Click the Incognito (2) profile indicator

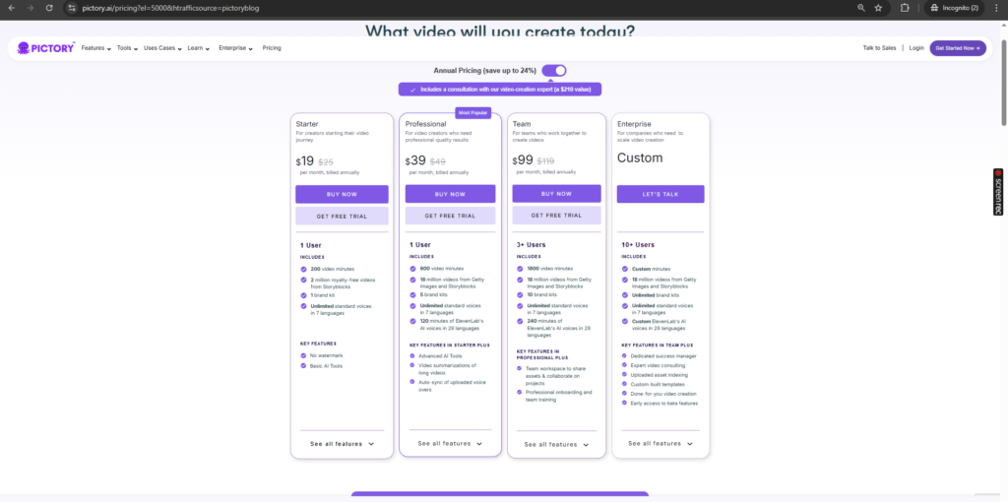click(954, 8)
